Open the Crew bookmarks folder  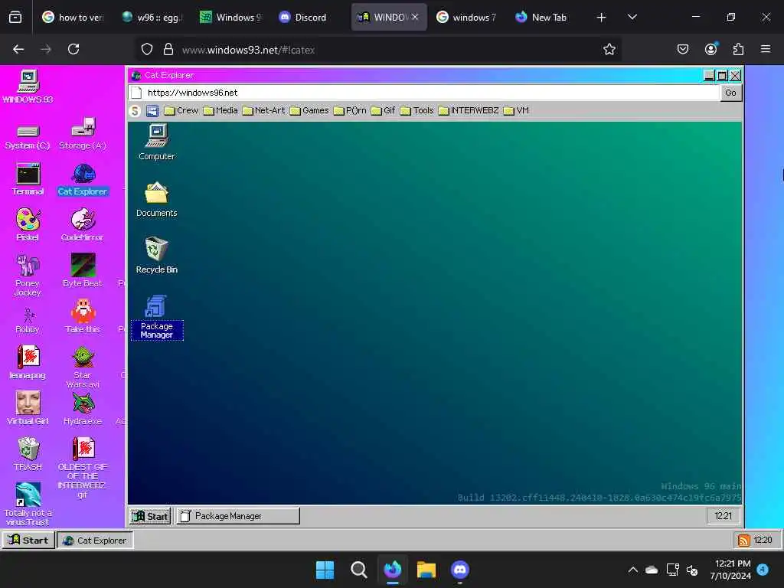coord(181,110)
